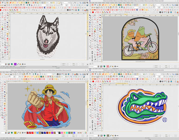The height and width of the screenshot is (140, 179).
Task: Click pencil edit-color icon in Luffy window
Action: [x=18, y=133]
